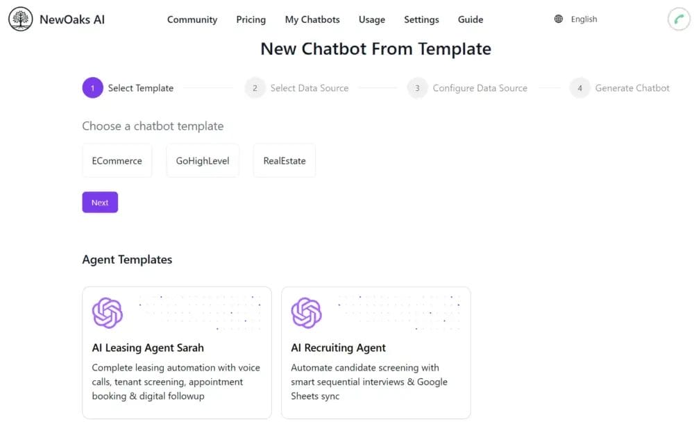The width and height of the screenshot is (694, 426).
Task: Click step 4 Generate Chatbot indicator
Action: coord(579,88)
